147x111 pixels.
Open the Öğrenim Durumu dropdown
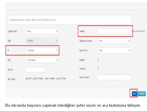pos(114,41)
